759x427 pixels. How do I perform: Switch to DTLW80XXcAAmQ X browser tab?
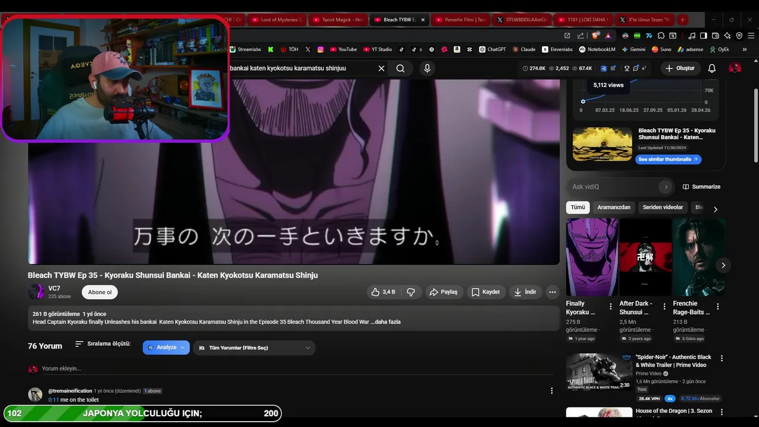point(522,20)
